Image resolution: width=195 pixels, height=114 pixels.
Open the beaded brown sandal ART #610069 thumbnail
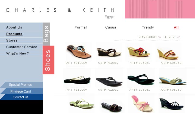click(x=79, y=52)
